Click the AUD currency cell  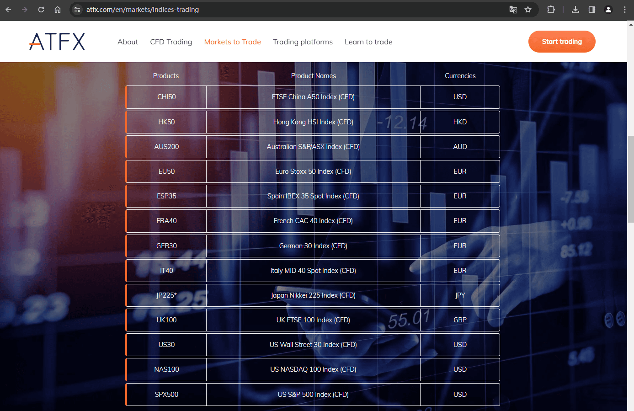pyautogui.click(x=460, y=147)
